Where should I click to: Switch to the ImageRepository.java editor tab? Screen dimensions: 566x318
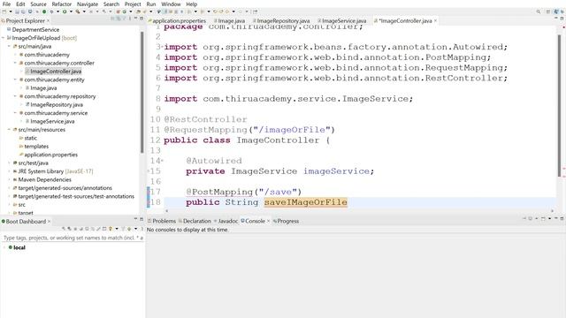[x=281, y=21]
